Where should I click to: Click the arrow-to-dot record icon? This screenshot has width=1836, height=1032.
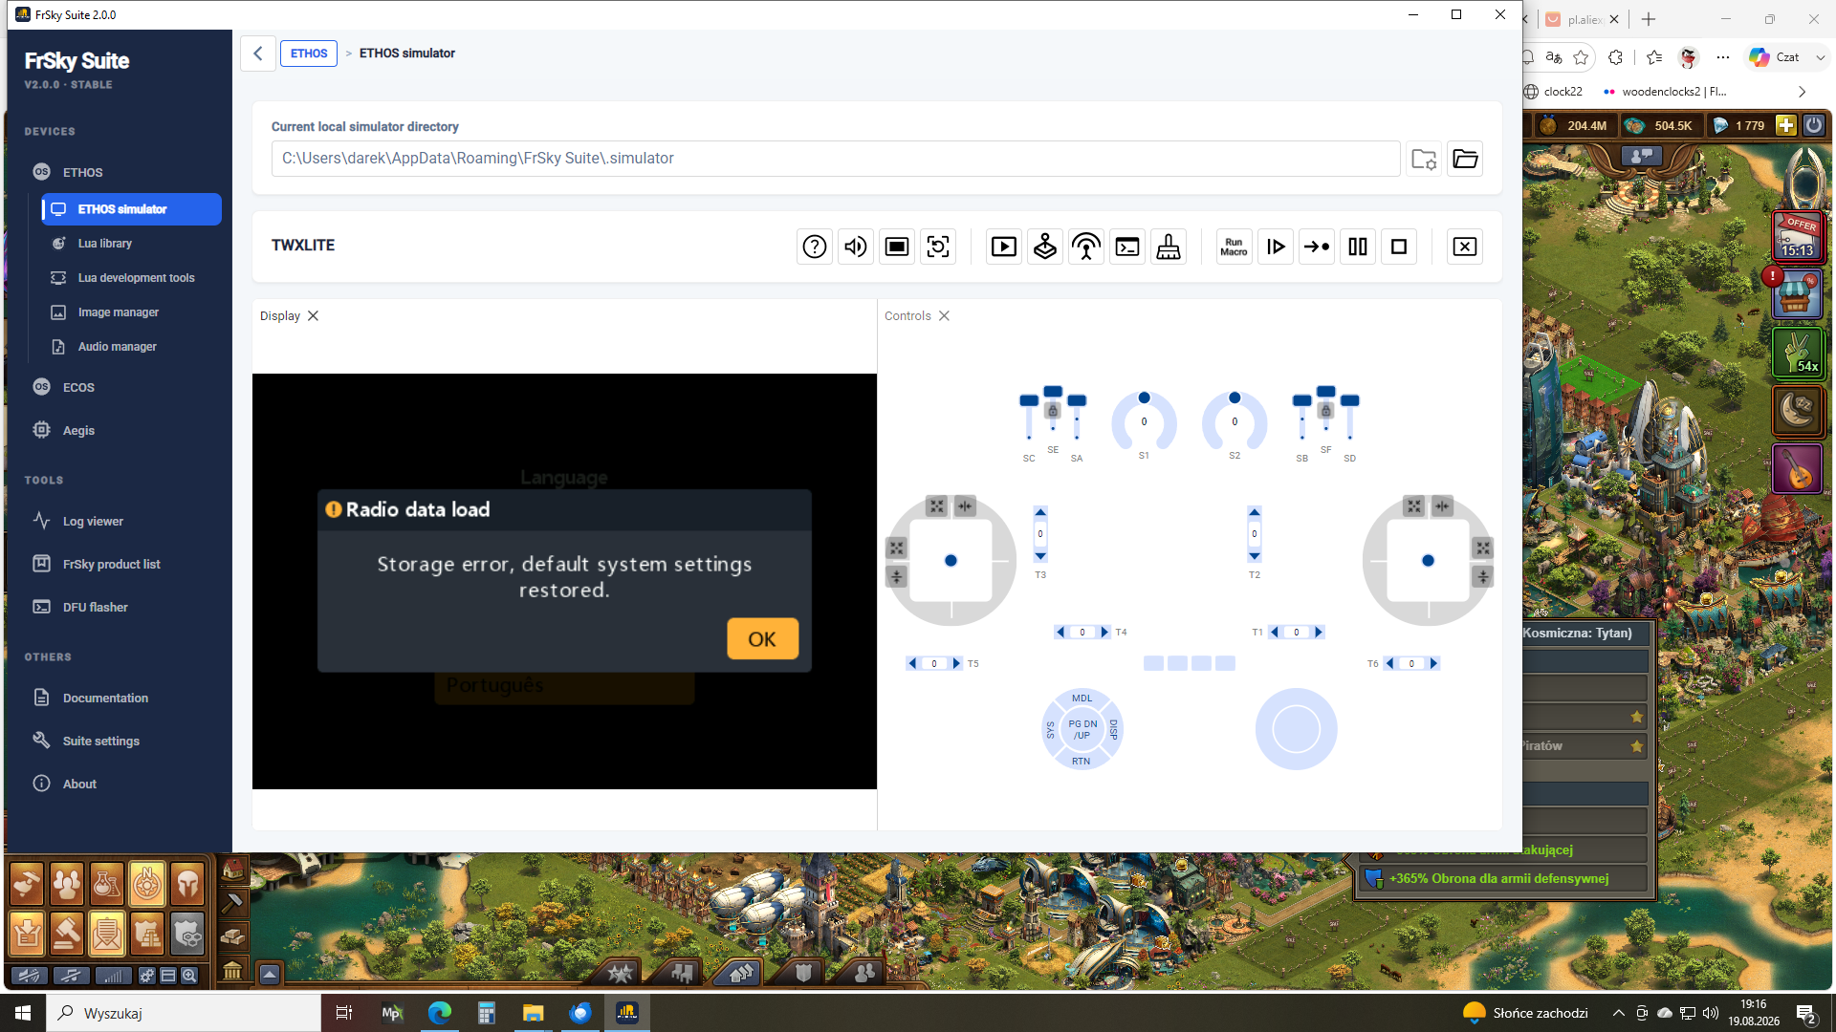(1317, 247)
